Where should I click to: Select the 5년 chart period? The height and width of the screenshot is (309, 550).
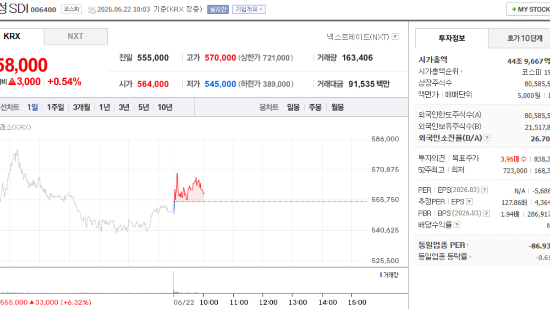coord(143,108)
